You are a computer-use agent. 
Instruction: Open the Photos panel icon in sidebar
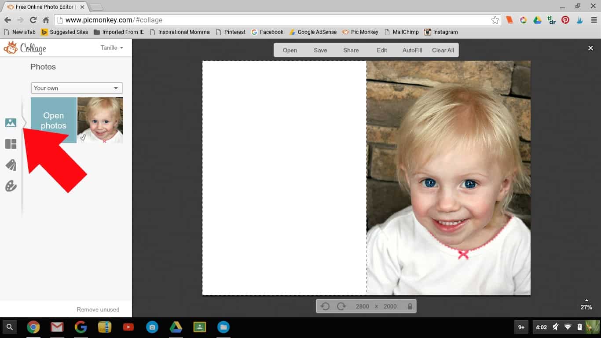tap(11, 123)
